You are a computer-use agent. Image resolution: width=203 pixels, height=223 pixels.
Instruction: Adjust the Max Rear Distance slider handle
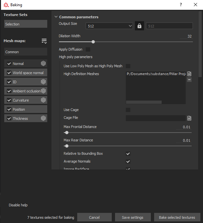pyautogui.click(x=66, y=146)
